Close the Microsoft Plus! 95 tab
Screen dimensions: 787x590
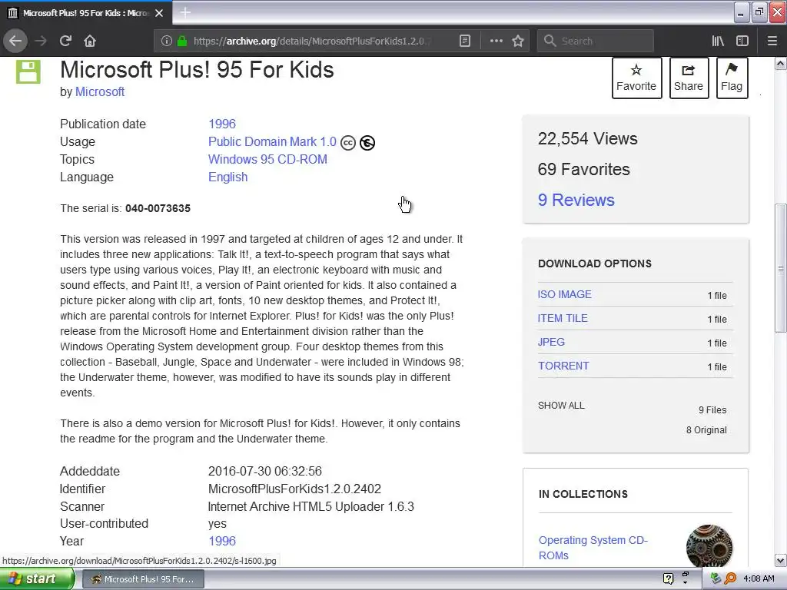(159, 13)
